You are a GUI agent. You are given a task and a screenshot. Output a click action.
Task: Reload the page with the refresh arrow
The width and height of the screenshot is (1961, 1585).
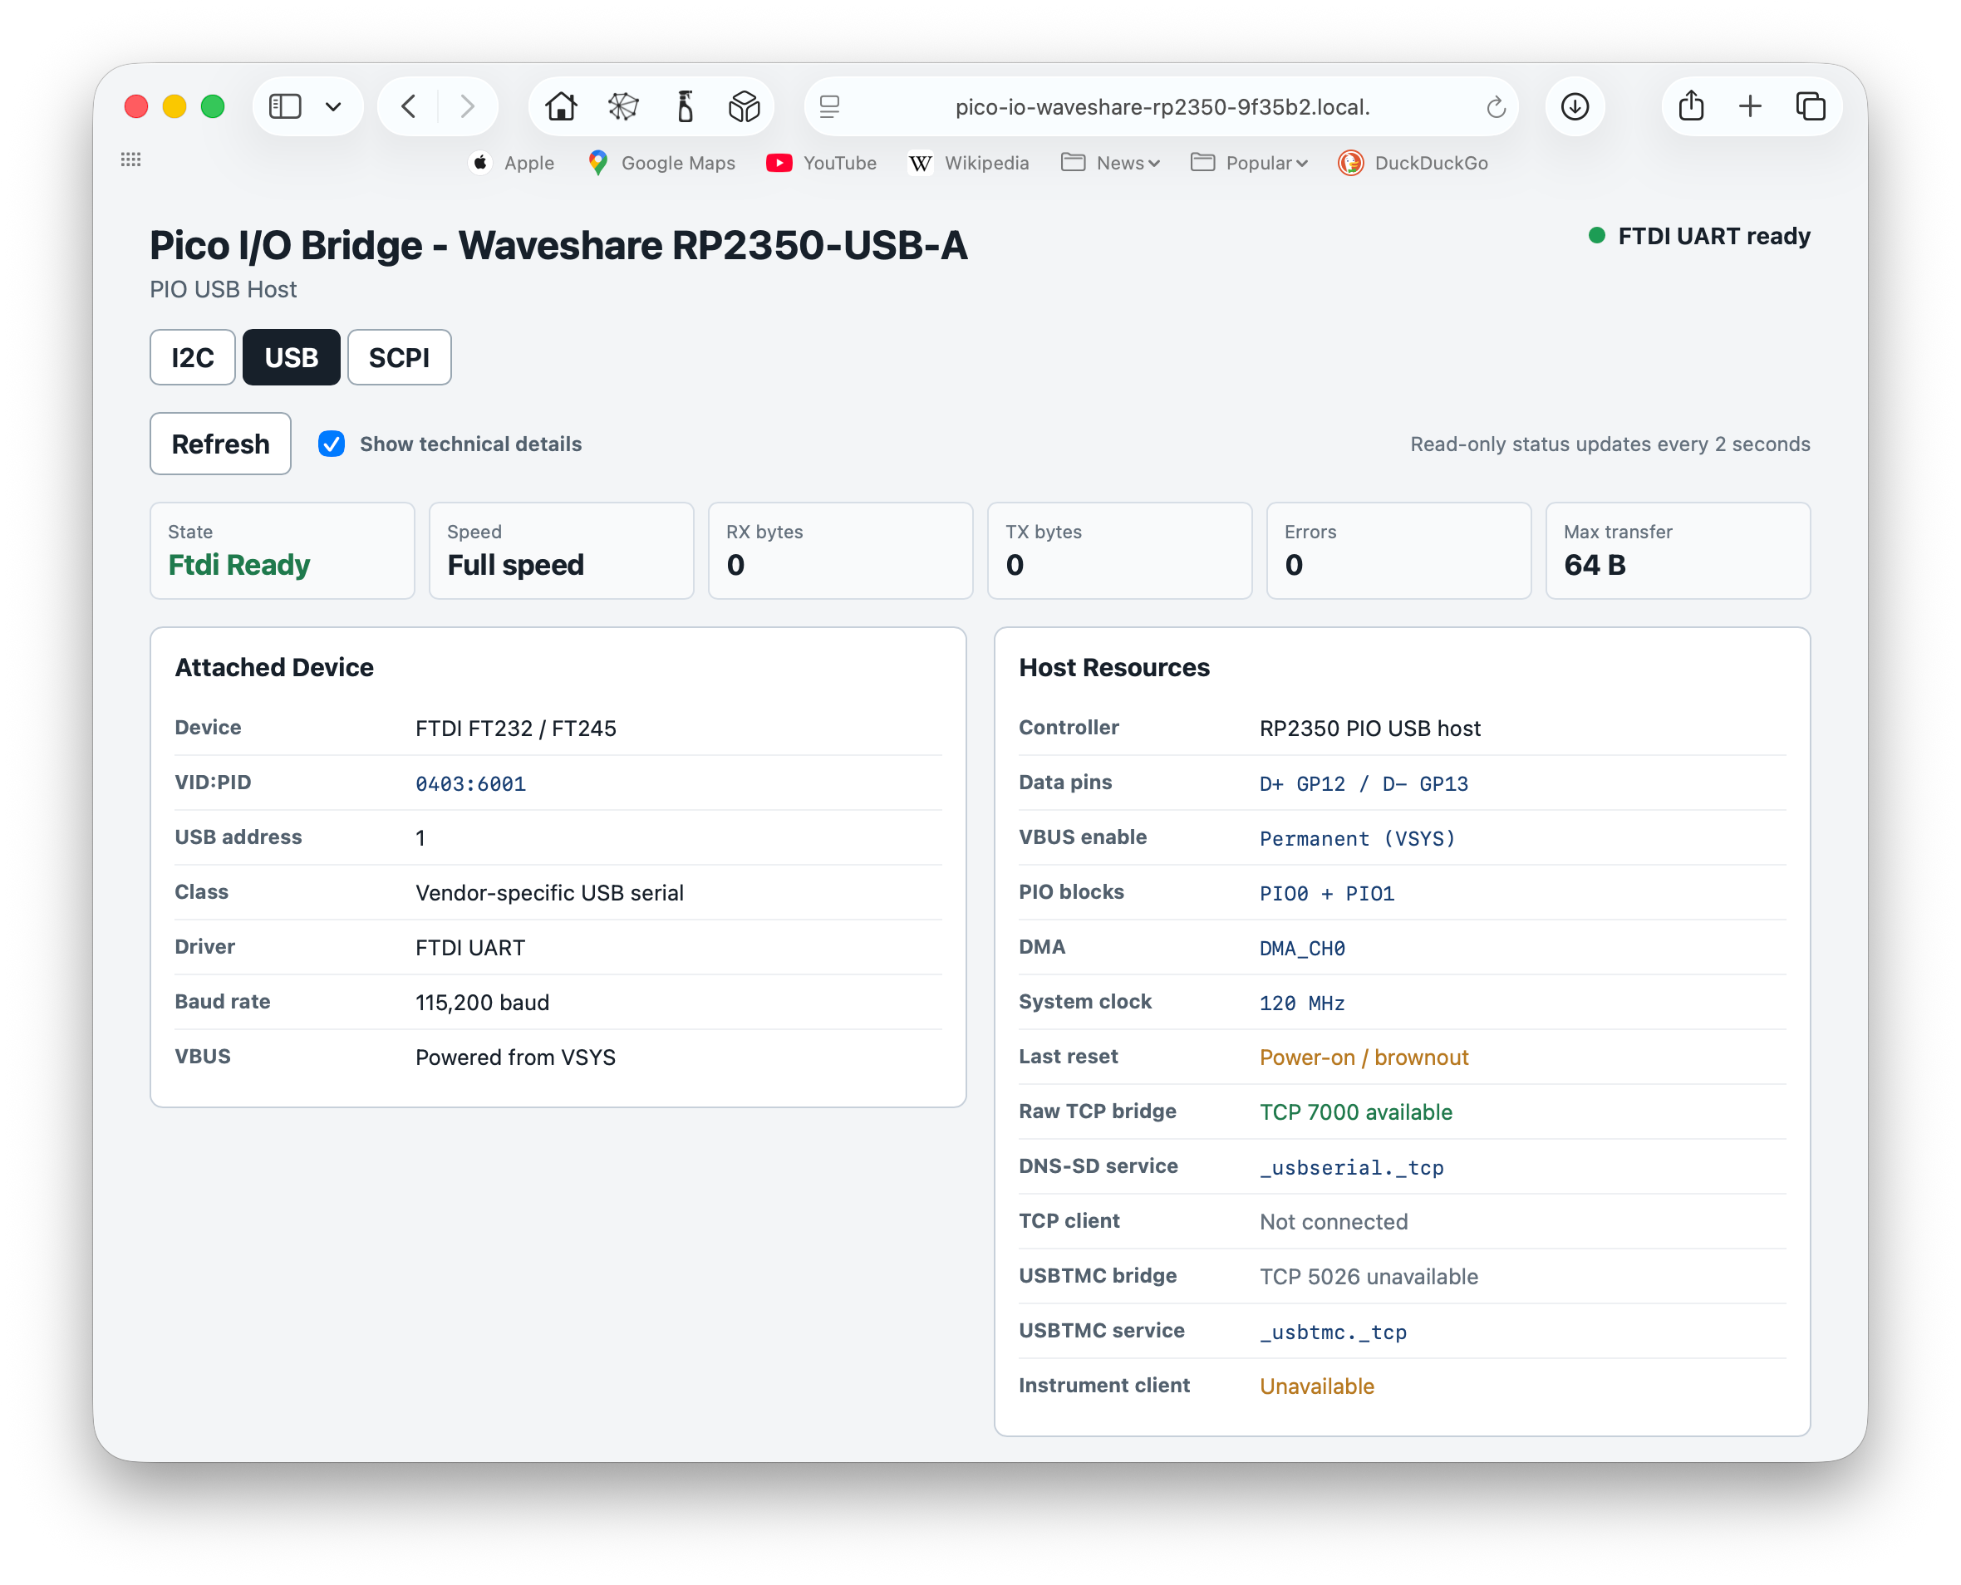1495,107
